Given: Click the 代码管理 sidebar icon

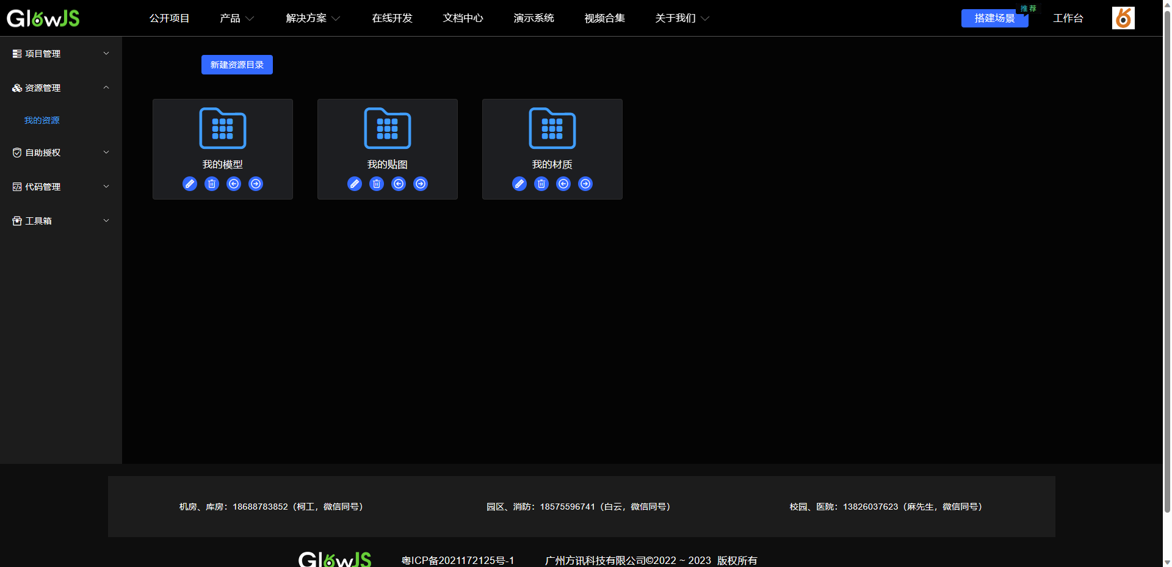Looking at the screenshot, I should point(17,187).
